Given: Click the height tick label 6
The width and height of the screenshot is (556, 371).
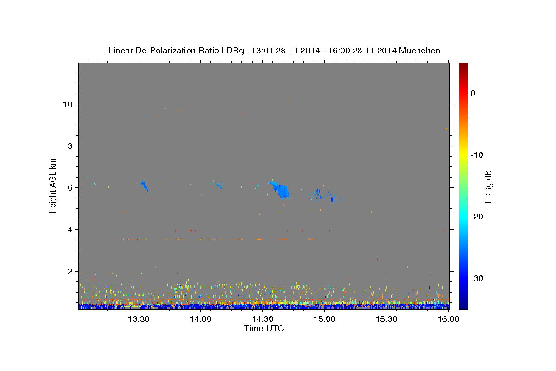Looking at the screenshot, I should pos(69,187).
